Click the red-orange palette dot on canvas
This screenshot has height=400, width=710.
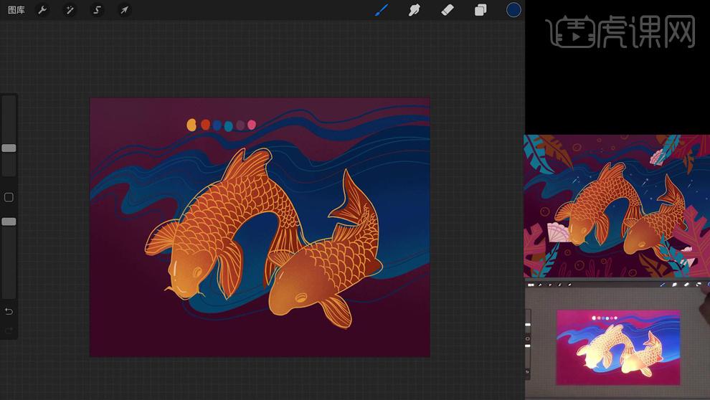[x=205, y=125]
